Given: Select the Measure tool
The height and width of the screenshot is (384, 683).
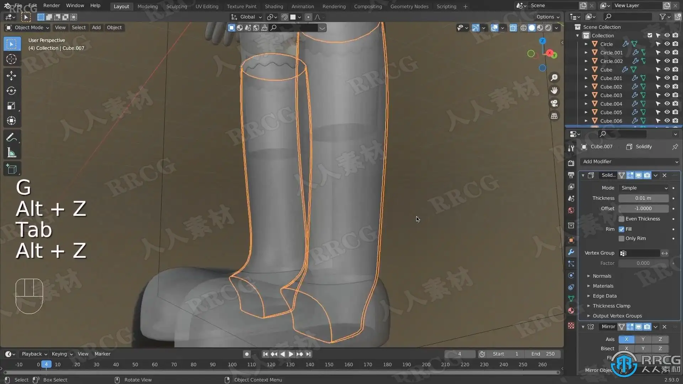Looking at the screenshot, I should (x=11, y=153).
